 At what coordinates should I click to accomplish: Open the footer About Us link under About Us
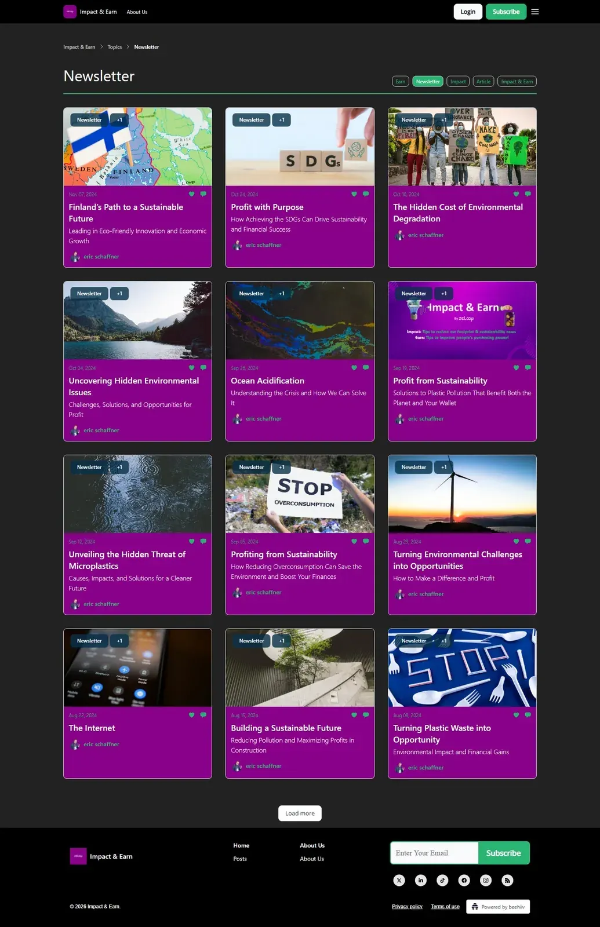coord(312,859)
